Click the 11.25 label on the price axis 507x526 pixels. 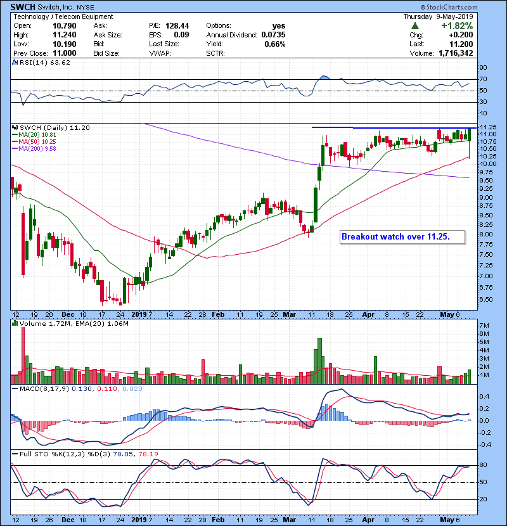coord(488,127)
